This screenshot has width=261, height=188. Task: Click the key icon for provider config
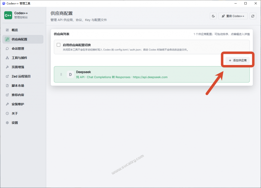(x=7, y=39)
